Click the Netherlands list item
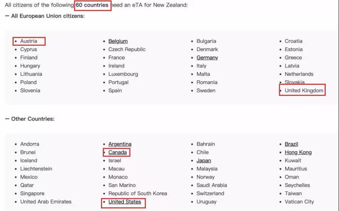 (299, 74)
